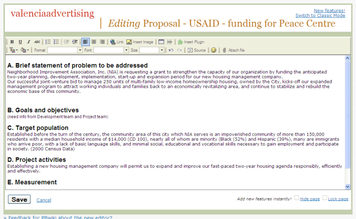The image size is (356, 219).
Task: Click the editor scrollbar down arrow
Action: 347,187
